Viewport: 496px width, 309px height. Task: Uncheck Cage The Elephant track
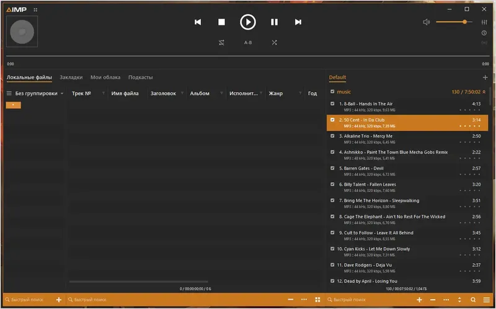click(x=332, y=217)
